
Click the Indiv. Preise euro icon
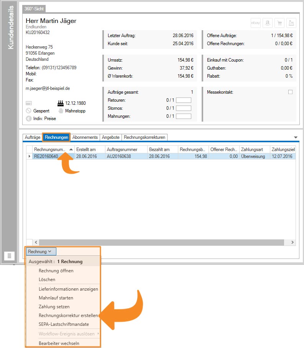29,119
